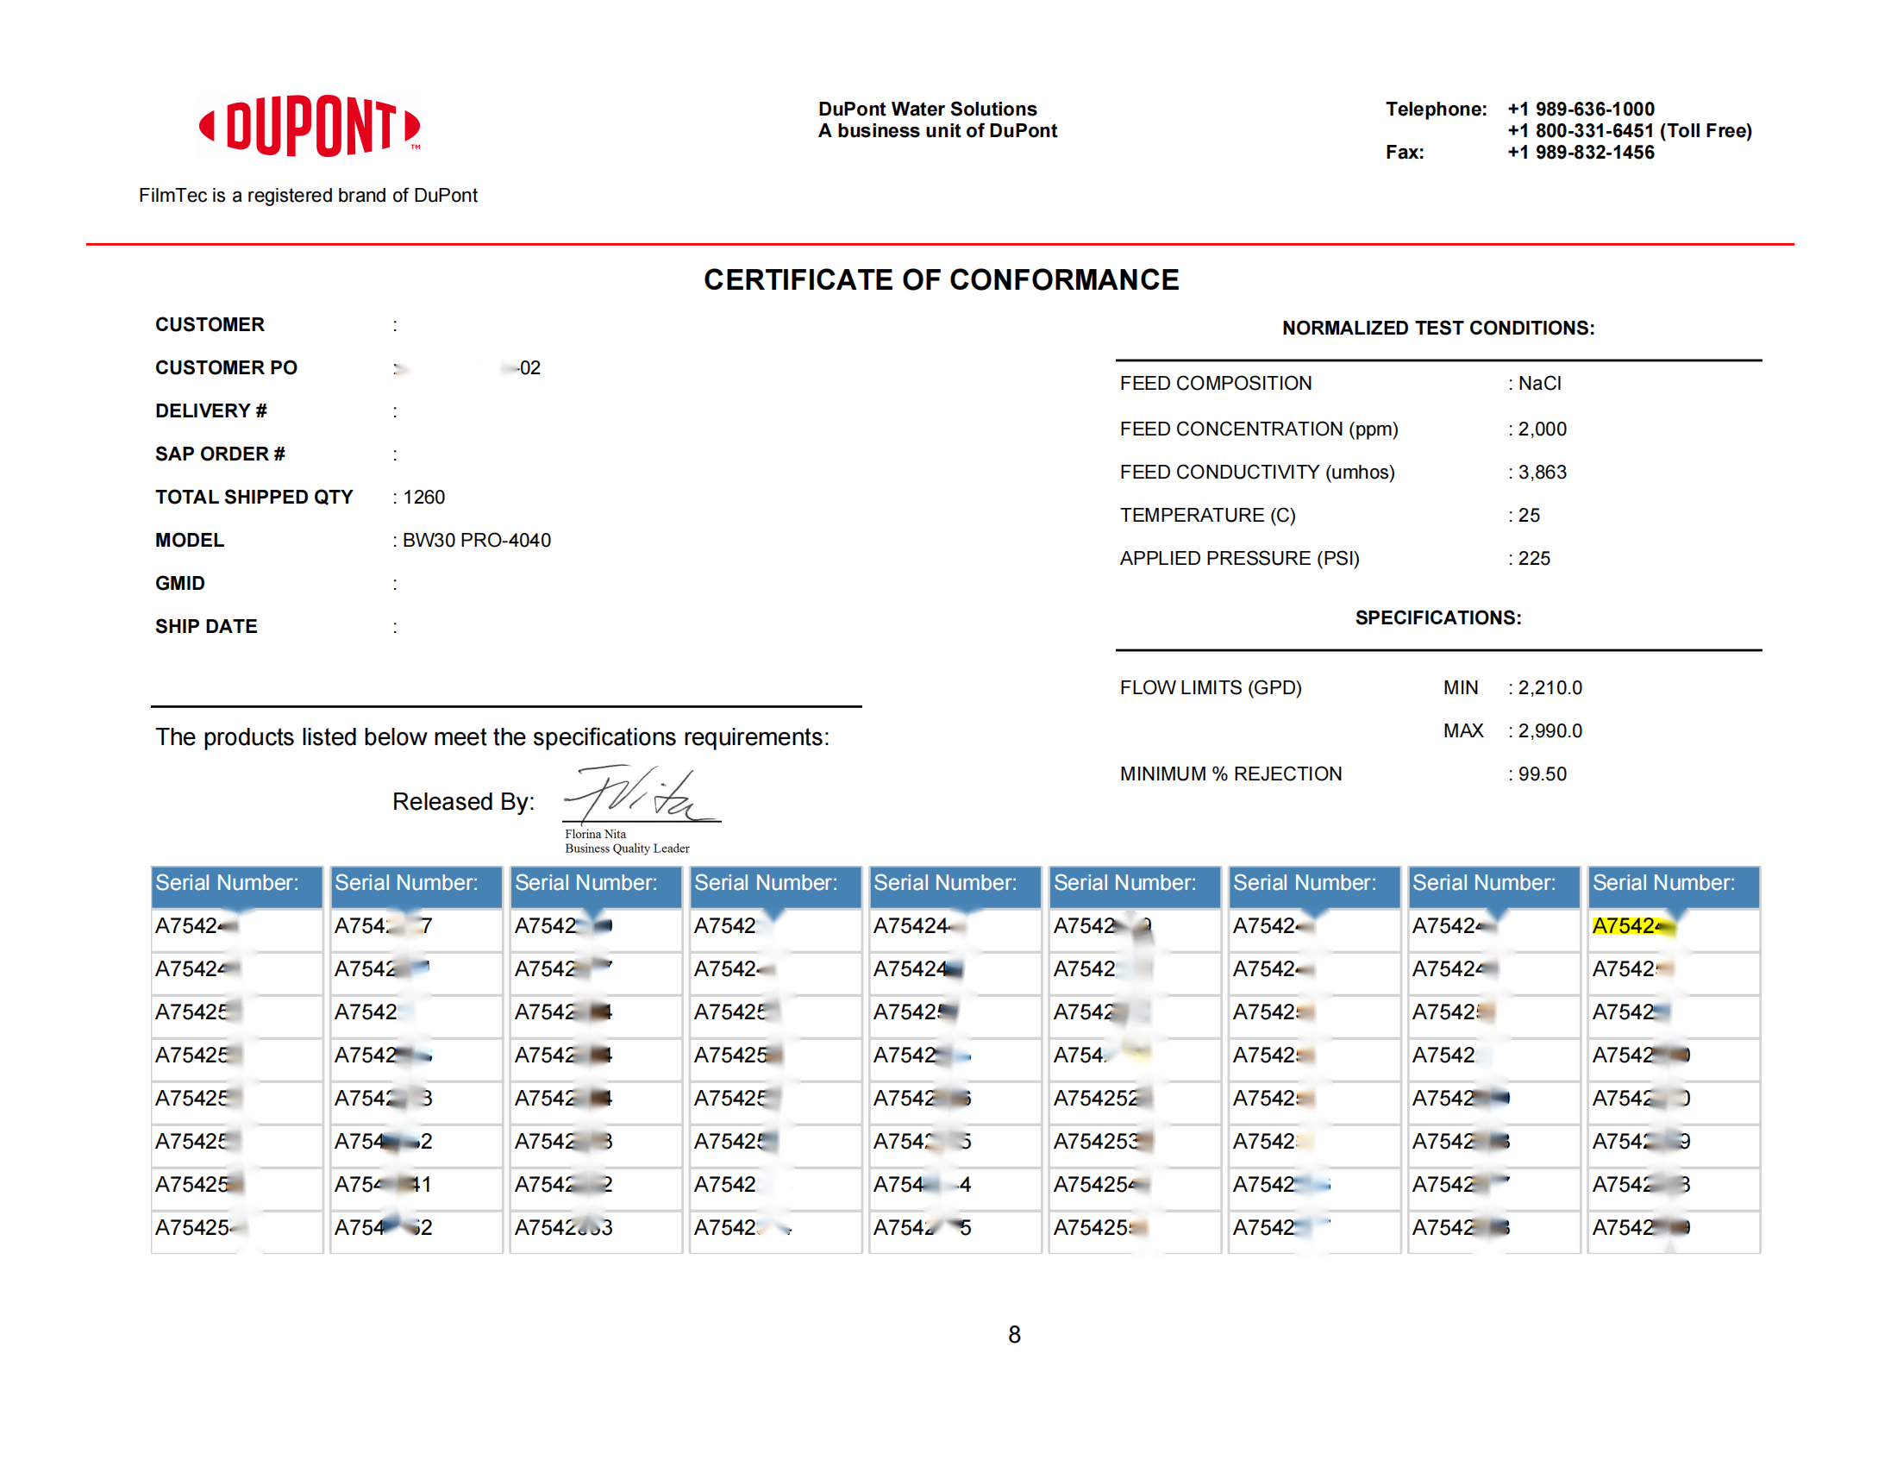Image resolution: width=1897 pixels, height=1466 pixels.
Task: Click the 'GMID' label
Action: (x=180, y=583)
